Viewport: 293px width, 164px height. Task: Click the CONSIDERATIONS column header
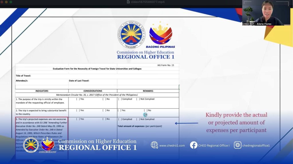[x=93, y=91]
